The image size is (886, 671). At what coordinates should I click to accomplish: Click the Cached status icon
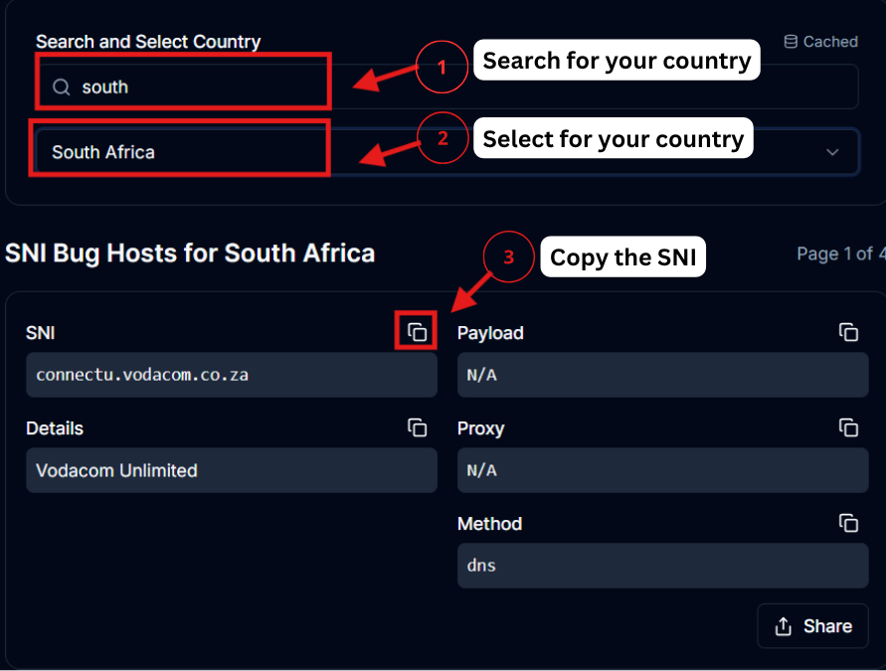791,41
